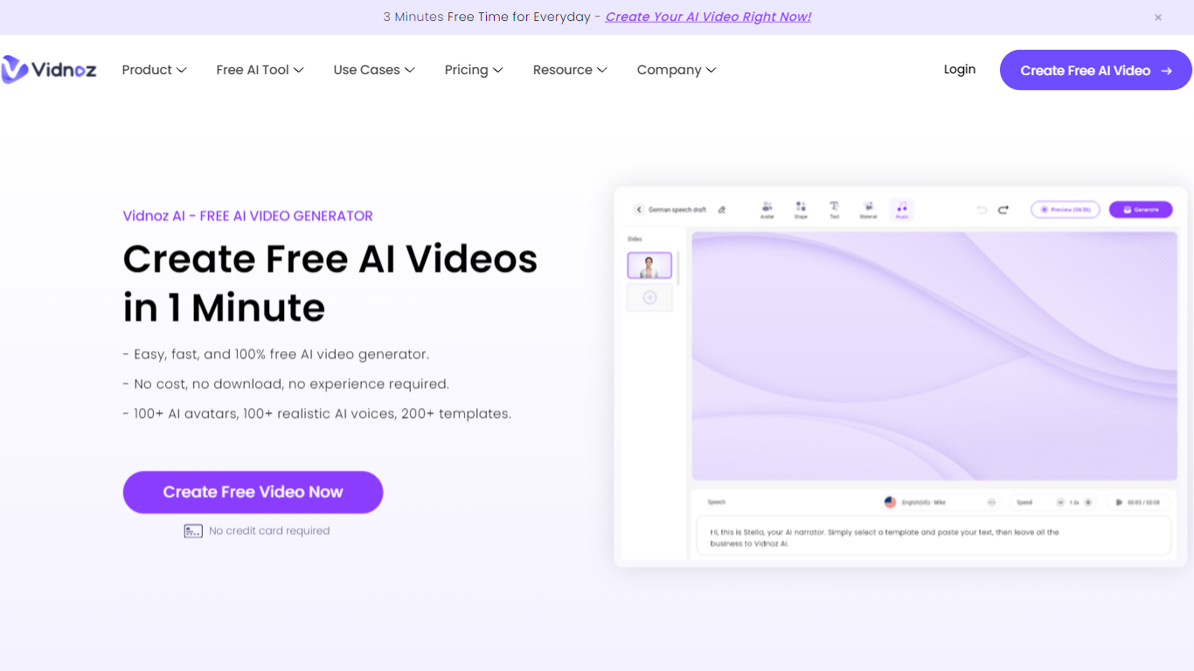The image size is (1194, 671).
Task: Click the Vidnoz logo in the header
Action: point(49,70)
